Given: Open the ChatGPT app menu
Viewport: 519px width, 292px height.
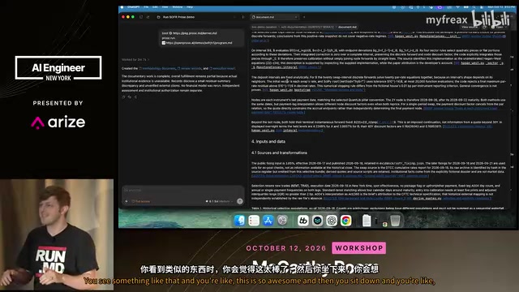Looking at the screenshot, I should (x=133, y=7).
